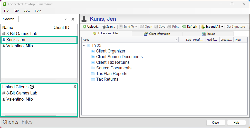This screenshot has height=128, width=250.
Task: Open the Search dropdown arrow
Action: pos(66,19)
